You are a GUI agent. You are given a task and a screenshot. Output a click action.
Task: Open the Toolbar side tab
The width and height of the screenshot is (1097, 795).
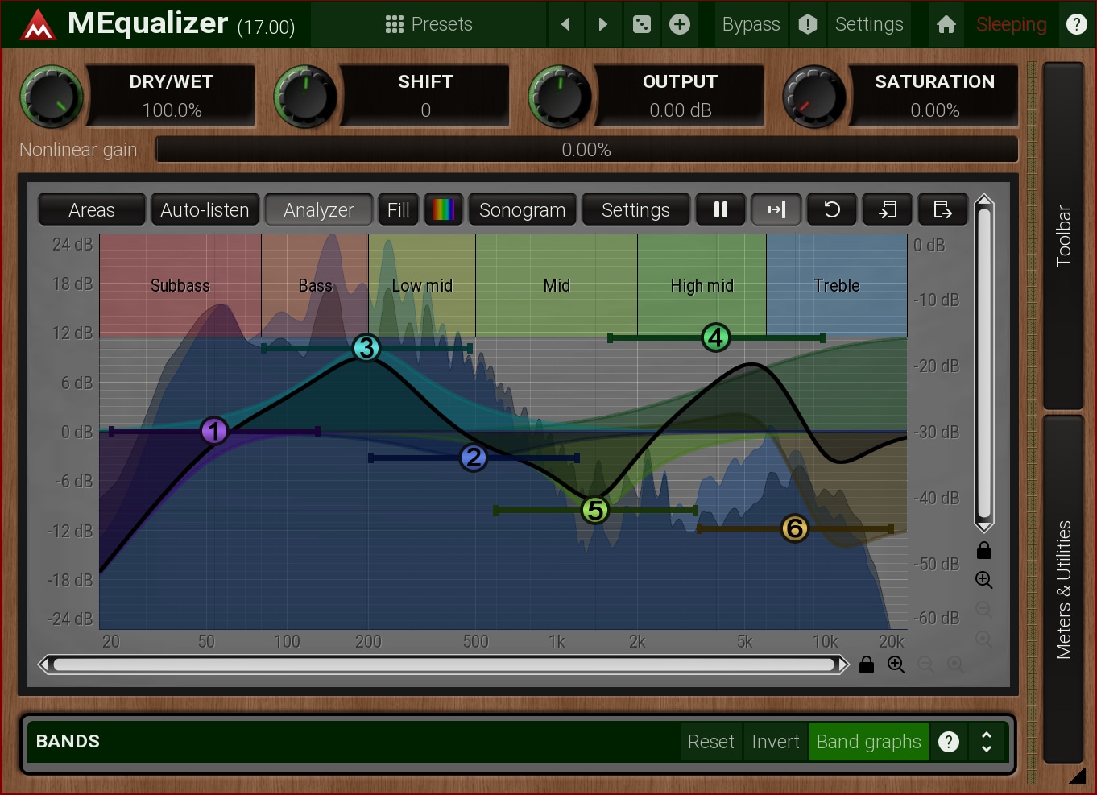[x=1063, y=235]
